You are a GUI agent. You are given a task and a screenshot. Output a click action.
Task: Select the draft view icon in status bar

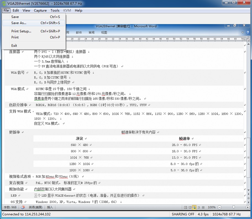[x=203, y=207]
